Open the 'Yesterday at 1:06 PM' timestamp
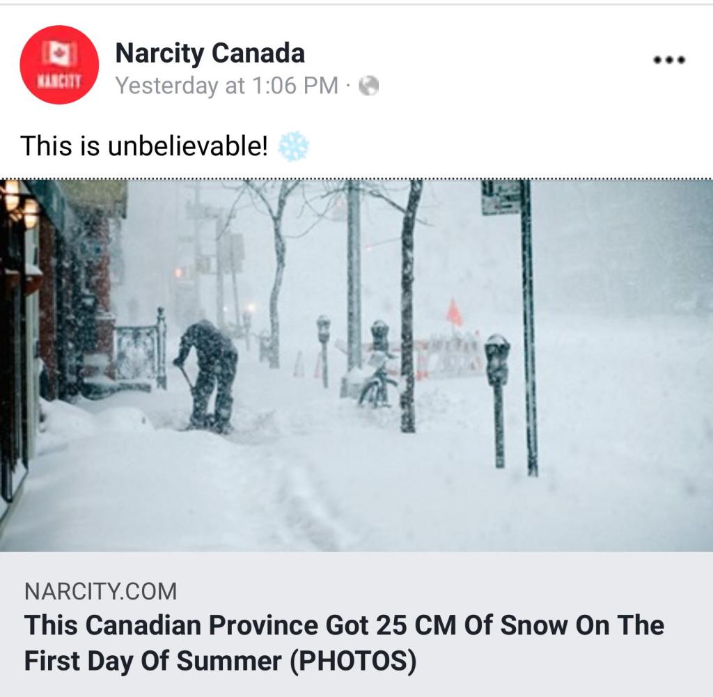 (226, 86)
